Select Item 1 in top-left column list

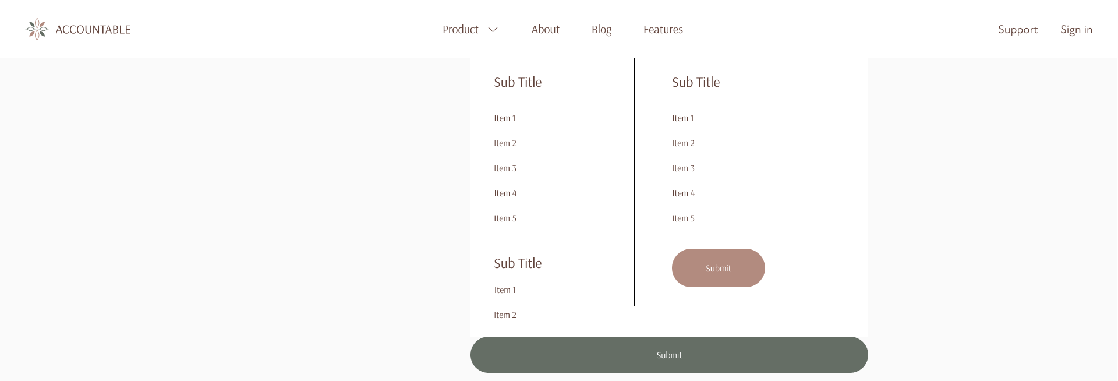click(x=504, y=118)
